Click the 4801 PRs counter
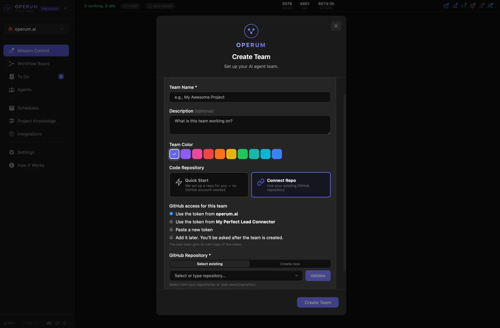 304,6
